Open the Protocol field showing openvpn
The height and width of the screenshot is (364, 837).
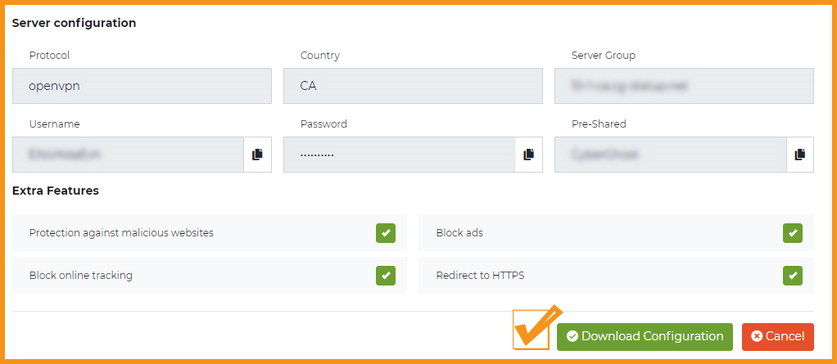coord(142,86)
